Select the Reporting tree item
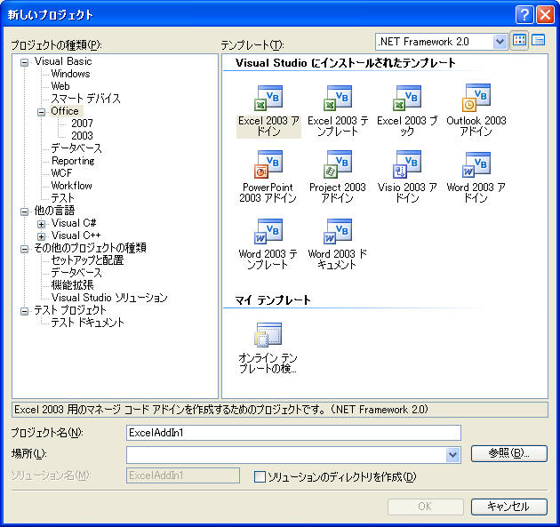Viewport: 560px width, 527px height. [x=73, y=161]
